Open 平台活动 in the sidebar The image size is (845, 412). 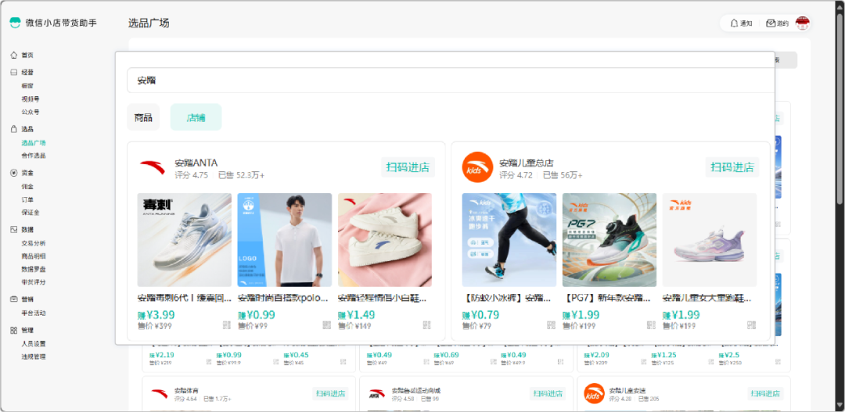[34, 313]
